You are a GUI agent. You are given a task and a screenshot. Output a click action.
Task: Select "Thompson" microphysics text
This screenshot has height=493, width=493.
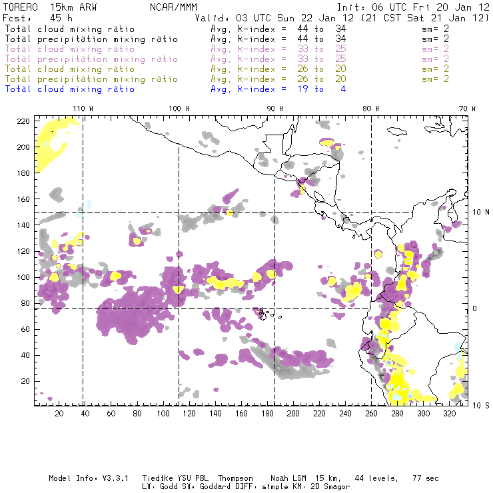pyautogui.click(x=235, y=478)
